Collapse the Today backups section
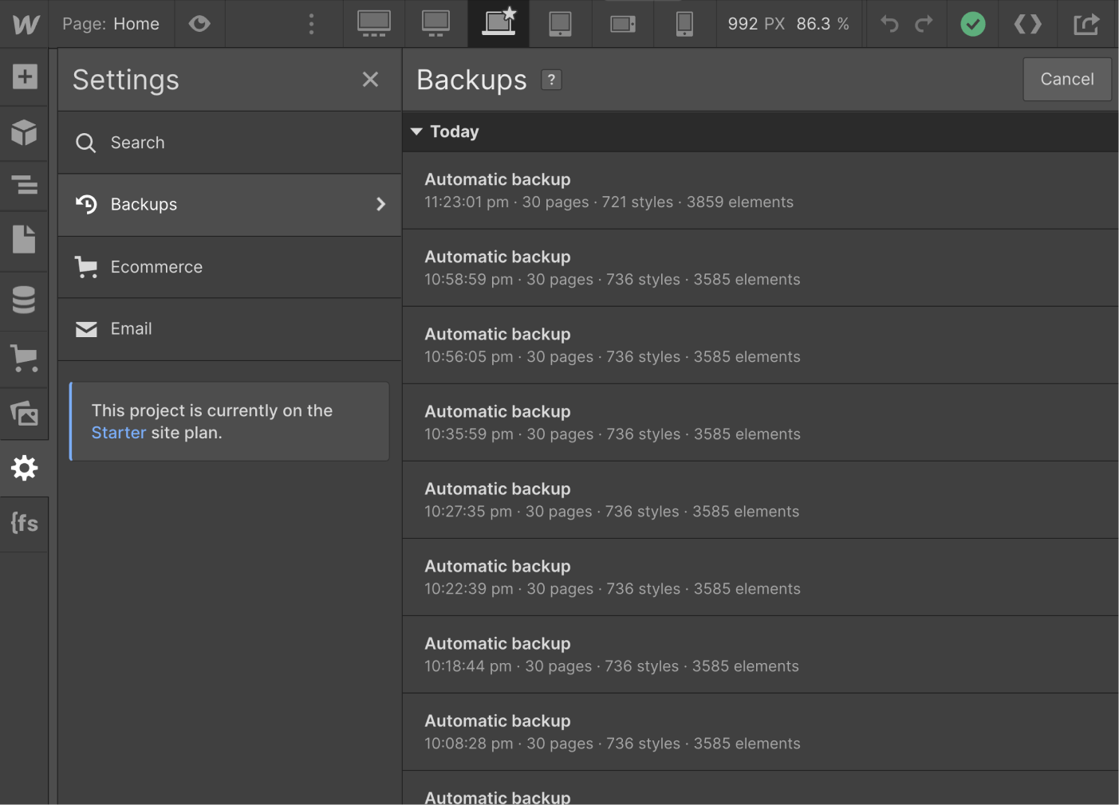The image size is (1119, 805). coord(416,132)
